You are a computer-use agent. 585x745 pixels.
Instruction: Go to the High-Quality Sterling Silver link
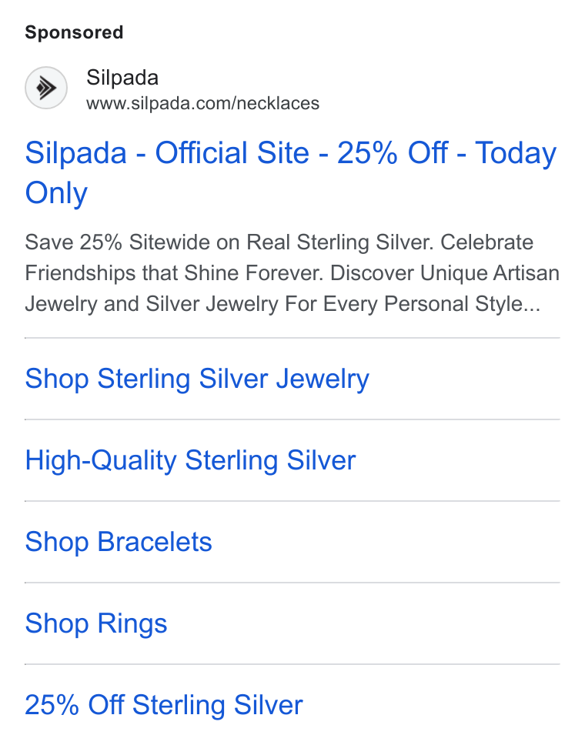tap(190, 460)
